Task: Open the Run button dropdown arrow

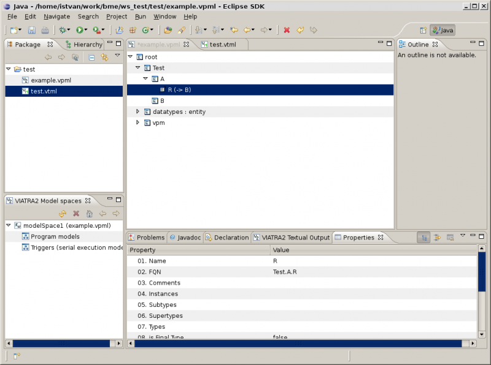Action: tap(86, 30)
